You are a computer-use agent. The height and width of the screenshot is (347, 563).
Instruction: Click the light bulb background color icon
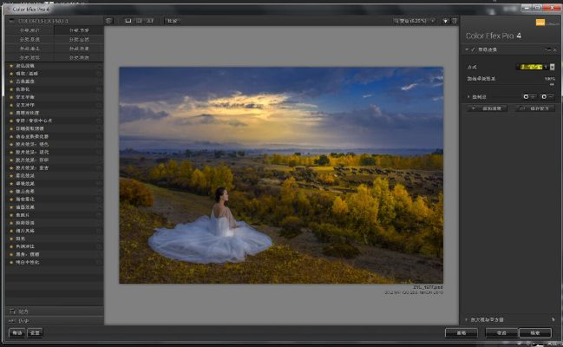pos(445,20)
